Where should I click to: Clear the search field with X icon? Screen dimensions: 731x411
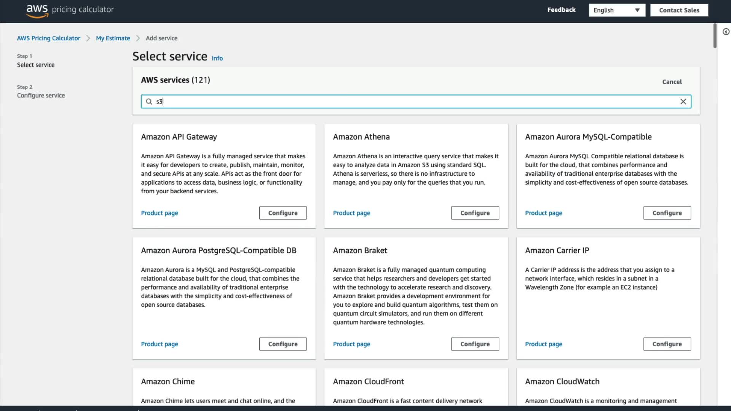tap(683, 102)
